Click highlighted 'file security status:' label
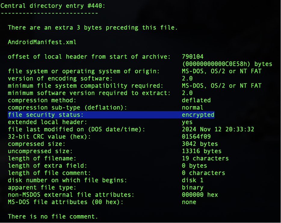Image resolution: width=281 pixels, height=223 pixels. tap(46, 115)
